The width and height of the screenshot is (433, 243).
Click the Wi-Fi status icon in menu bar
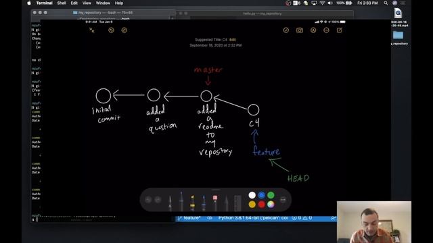pos(322,3)
